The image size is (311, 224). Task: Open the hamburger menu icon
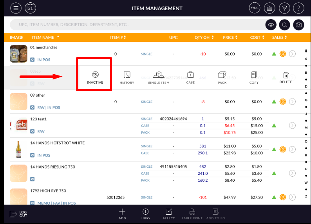click(16, 8)
